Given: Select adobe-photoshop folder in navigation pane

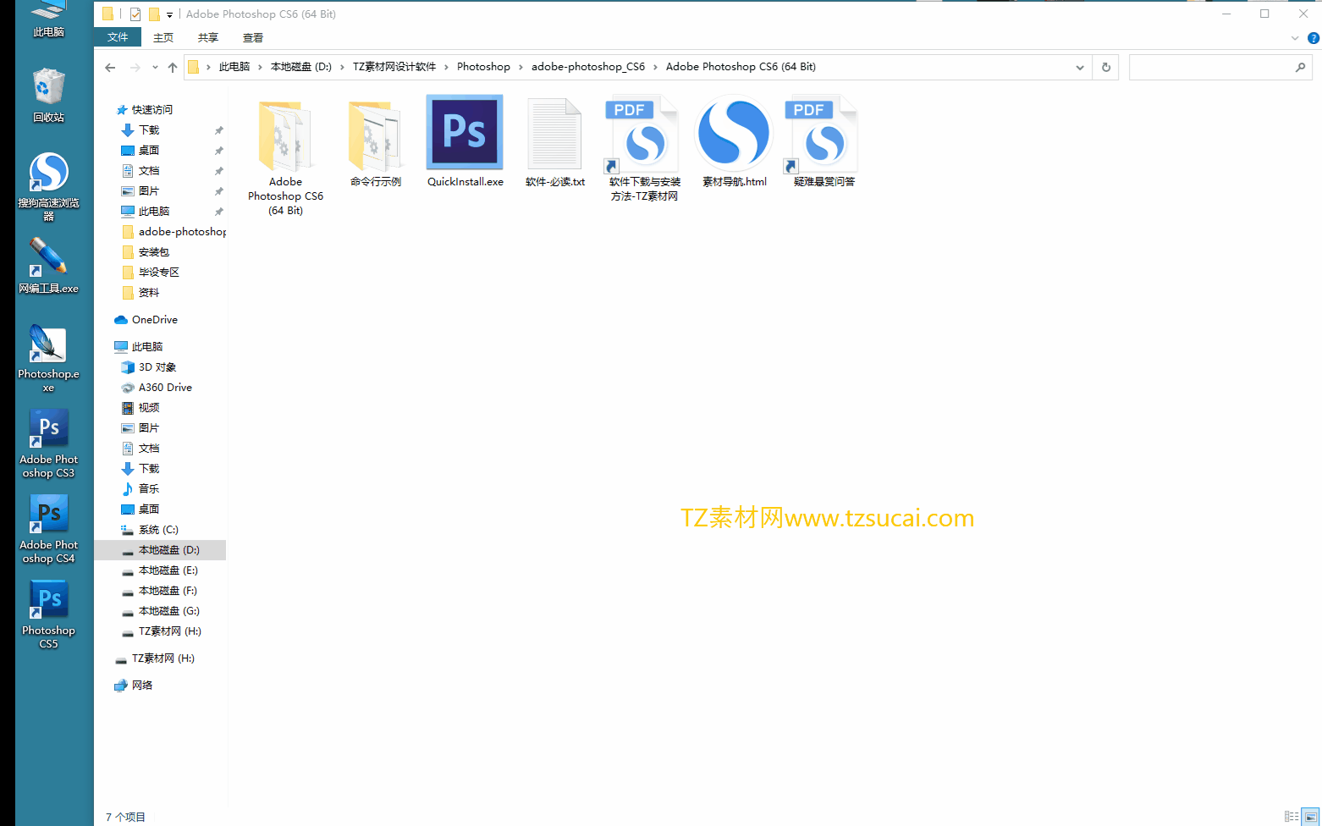Looking at the screenshot, I should 182,232.
